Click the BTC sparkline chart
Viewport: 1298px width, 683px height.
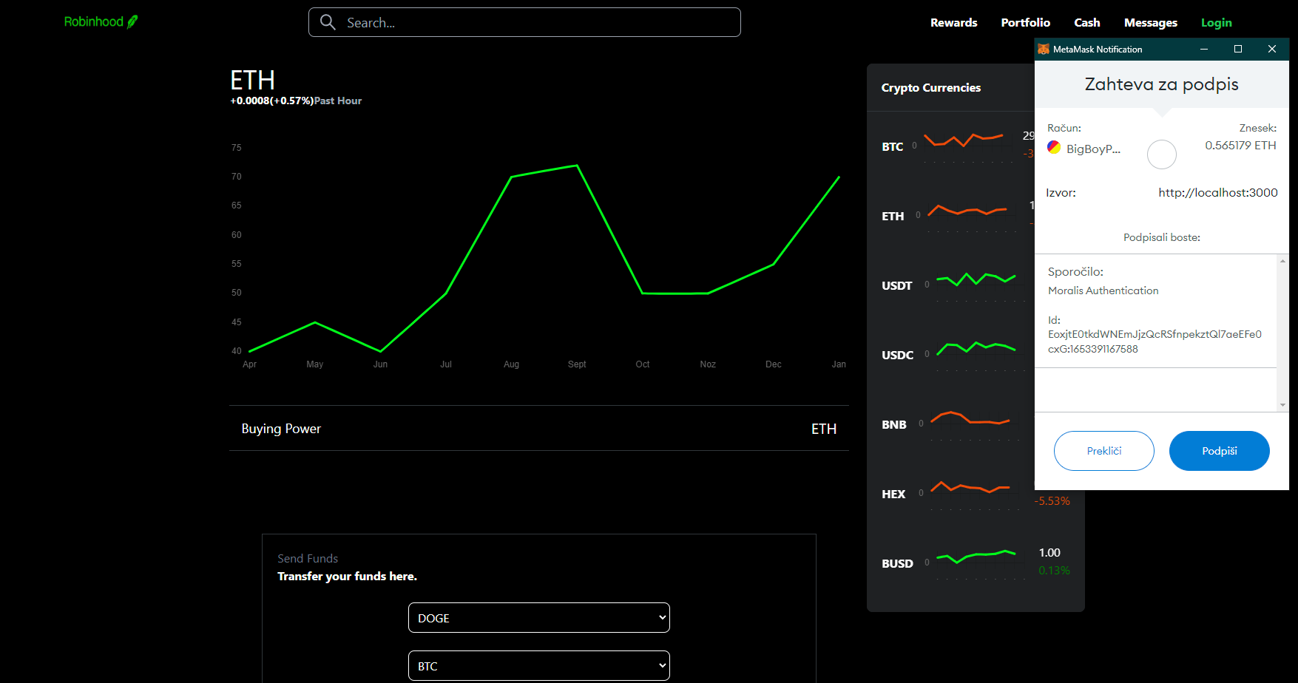tap(964, 140)
